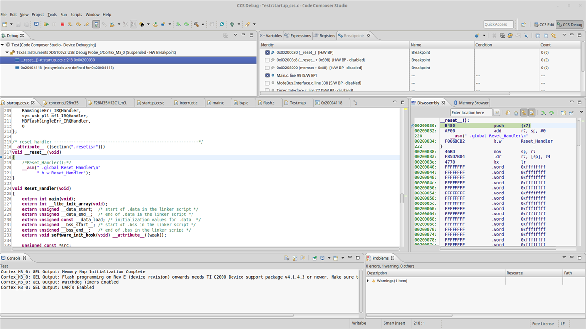Switch to the Expressions tab
Viewport: 586px width, 329px height.
pyautogui.click(x=298, y=36)
